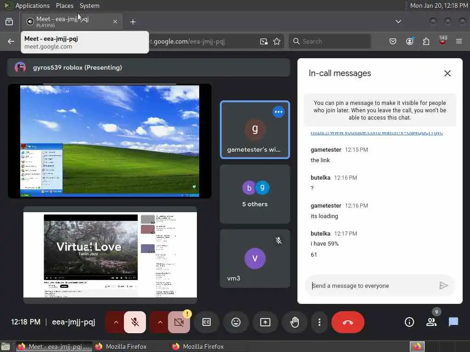Show the people panel with 9 participants
The width and height of the screenshot is (470, 352).
coord(431,322)
